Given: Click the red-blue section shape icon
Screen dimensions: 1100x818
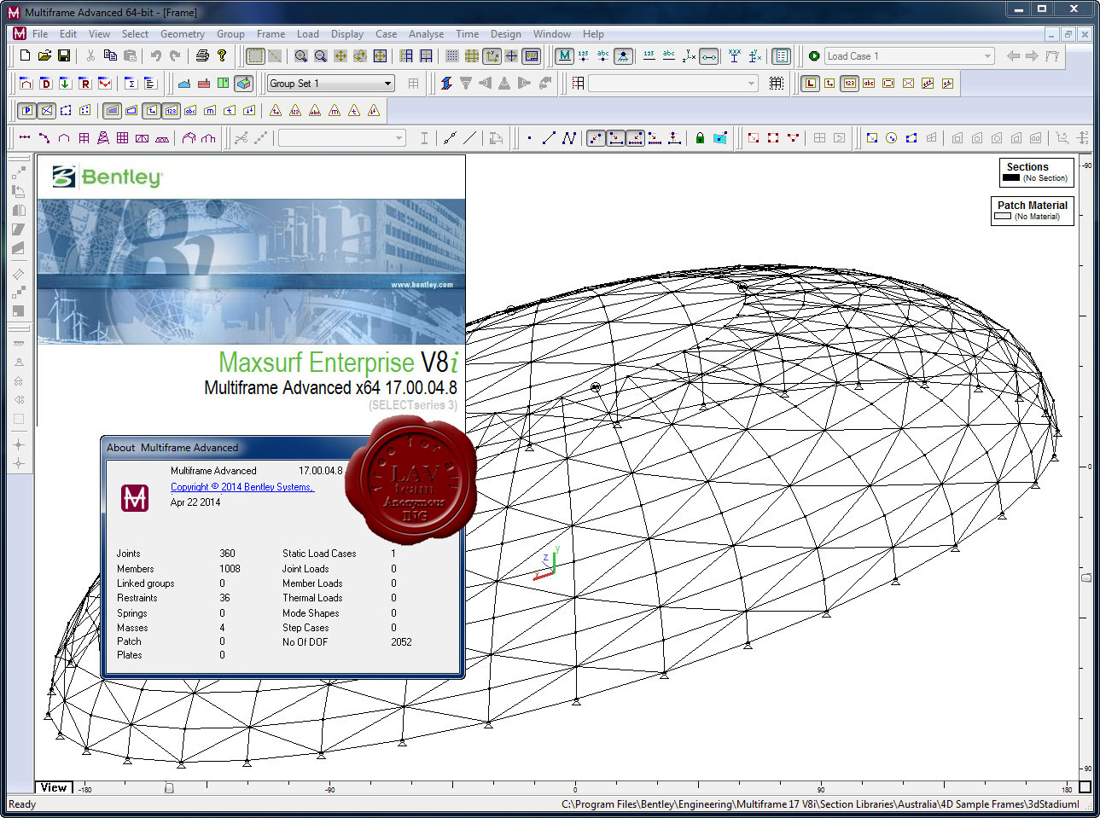Looking at the screenshot, I should [x=445, y=83].
